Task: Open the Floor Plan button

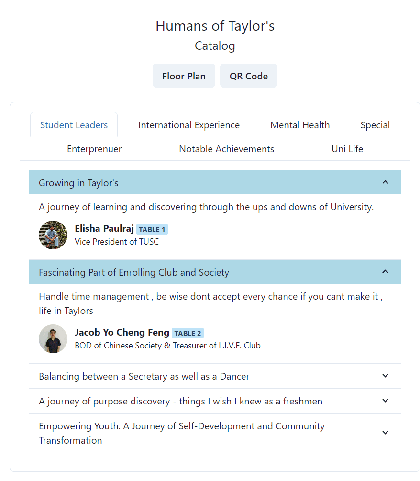Action: tap(184, 76)
